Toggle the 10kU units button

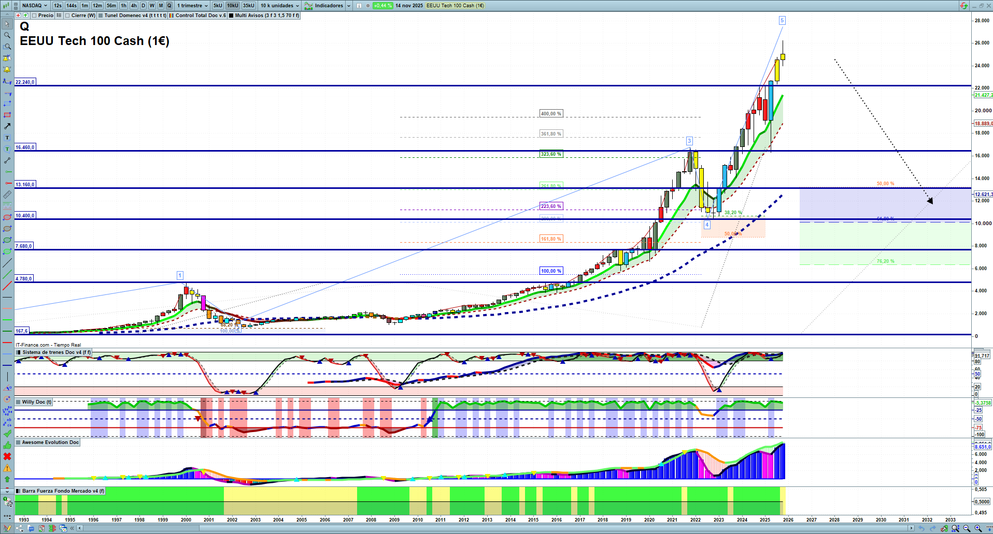pyautogui.click(x=233, y=6)
